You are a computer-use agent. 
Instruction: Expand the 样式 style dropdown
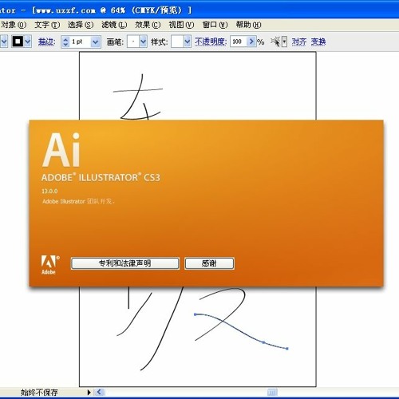tap(187, 41)
